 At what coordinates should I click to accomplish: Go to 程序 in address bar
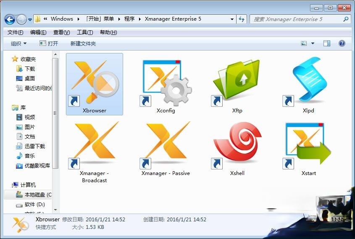click(129, 19)
